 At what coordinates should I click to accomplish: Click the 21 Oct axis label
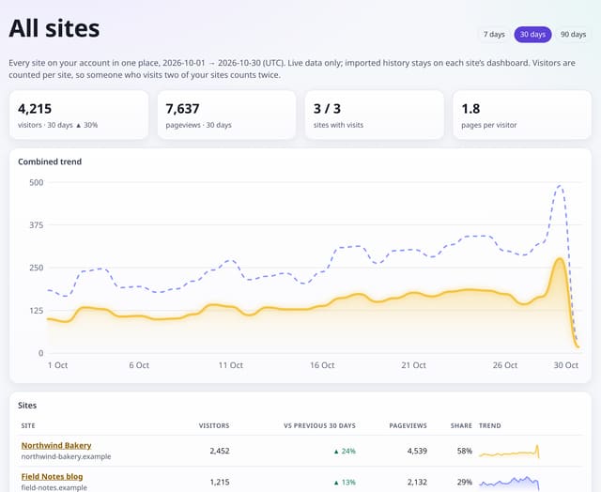coord(413,365)
